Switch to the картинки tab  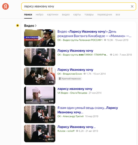pos(53,14)
